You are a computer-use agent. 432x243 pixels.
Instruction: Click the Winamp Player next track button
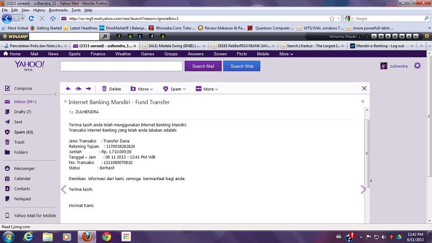coord(402,36)
